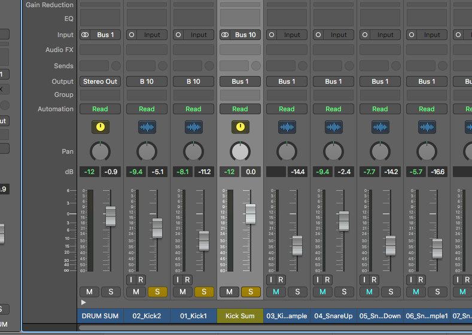Viewport: 472px width, 335px height.
Task: Open Kick Sum Bus 1 output menu
Action: pyautogui.click(x=240, y=81)
